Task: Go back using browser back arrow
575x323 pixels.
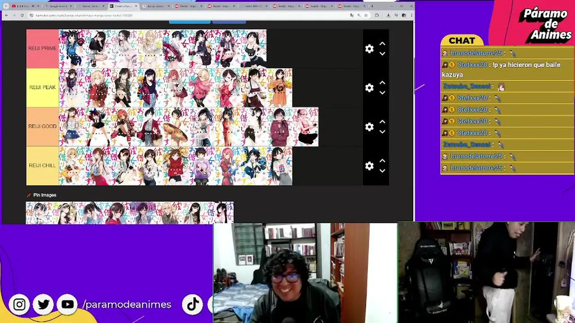Action: (7, 15)
